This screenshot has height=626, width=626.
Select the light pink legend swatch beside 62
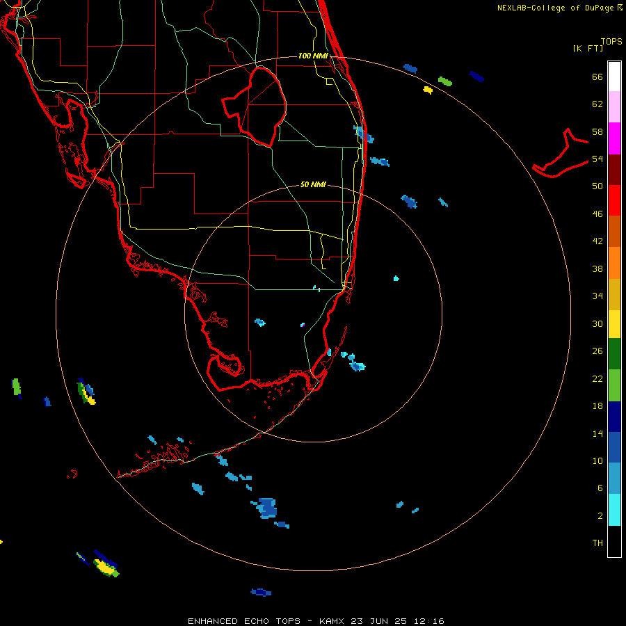click(614, 106)
